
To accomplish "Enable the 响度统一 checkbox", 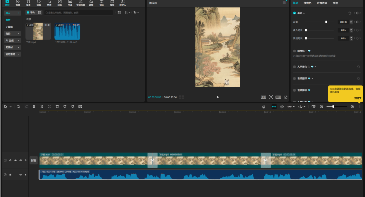I will click(x=294, y=51).
